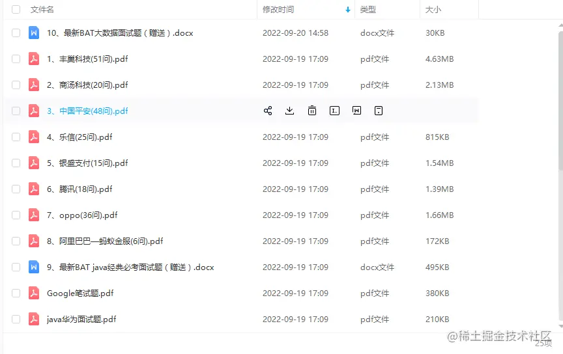Check the box next to 4、乐信(25问).pdf
Screen dimensions: 563x354
(16, 137)
